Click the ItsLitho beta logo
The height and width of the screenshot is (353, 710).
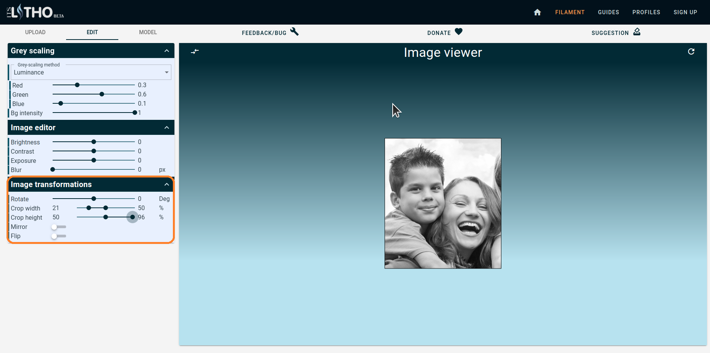[x=35, y=12]
